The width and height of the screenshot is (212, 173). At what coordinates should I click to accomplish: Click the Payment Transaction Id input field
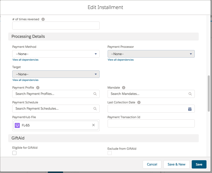(x=151, y=123)
